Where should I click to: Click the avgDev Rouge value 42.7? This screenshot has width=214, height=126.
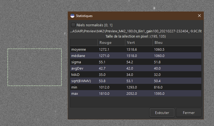102,68
